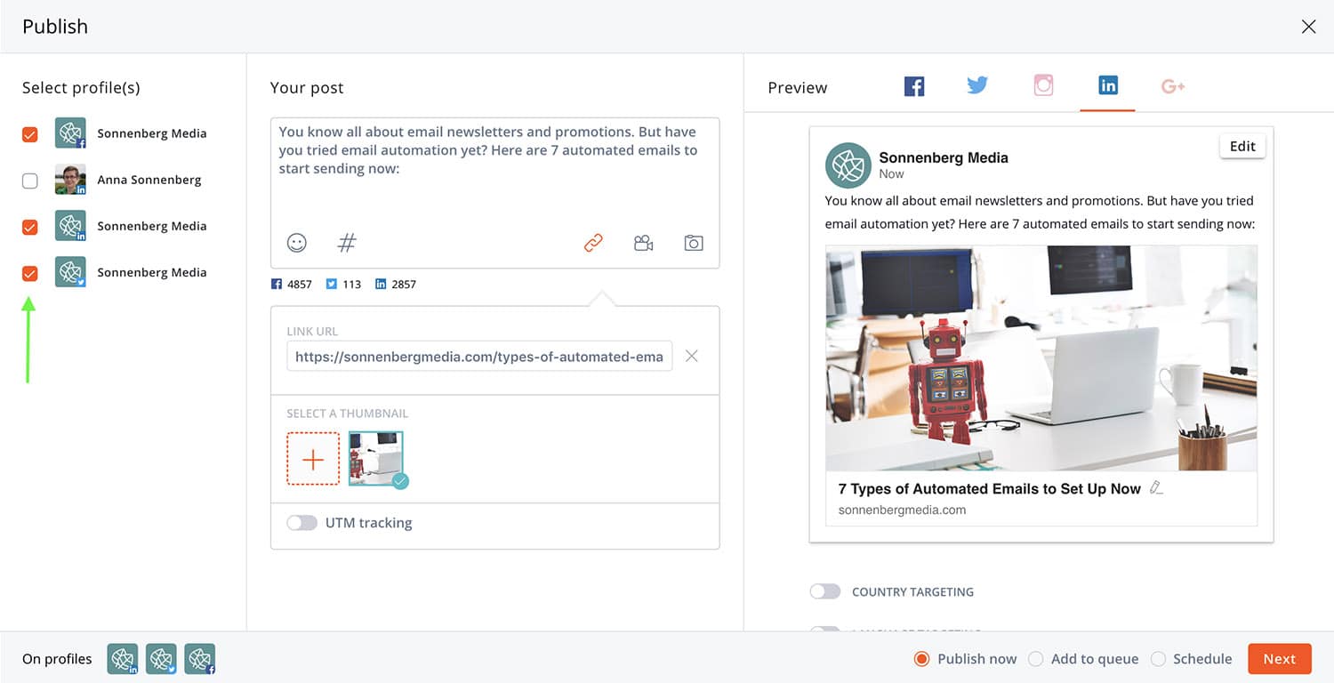Click the Sonnenberg Media avatar in preview card
Image resolution: width=1334 pixels, height=683 pixels.
click(x=848, y=165)
